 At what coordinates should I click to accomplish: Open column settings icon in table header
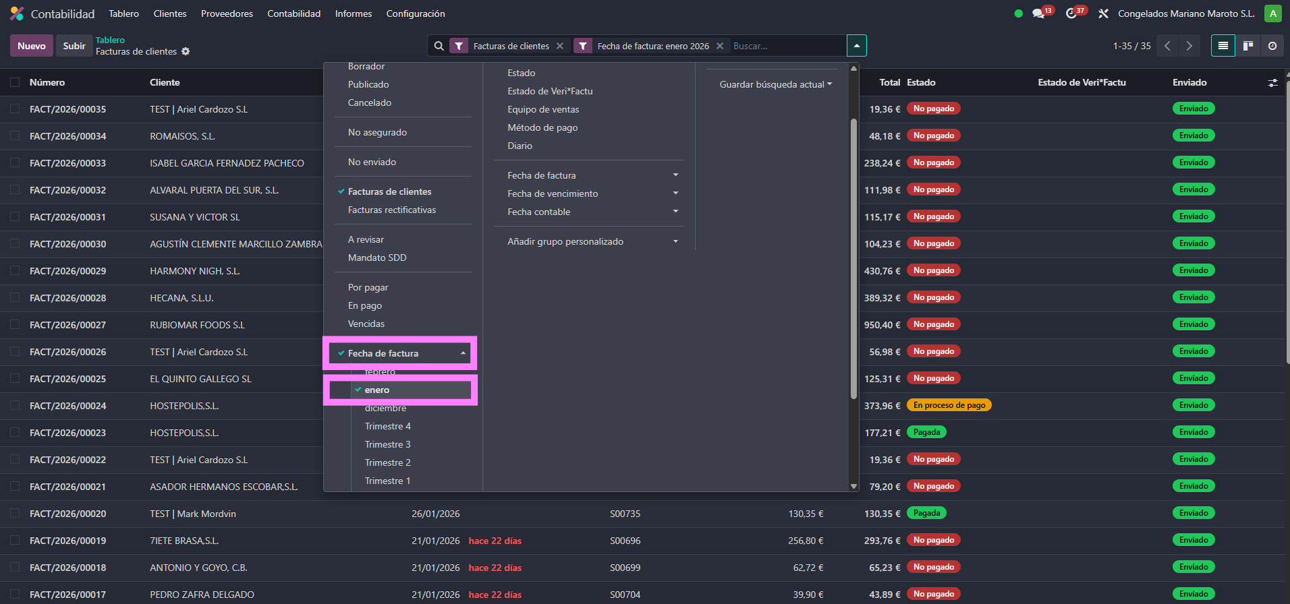coord(1272,83)
